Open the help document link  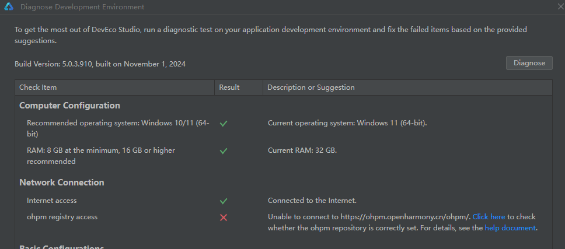(x=510, y=228)
